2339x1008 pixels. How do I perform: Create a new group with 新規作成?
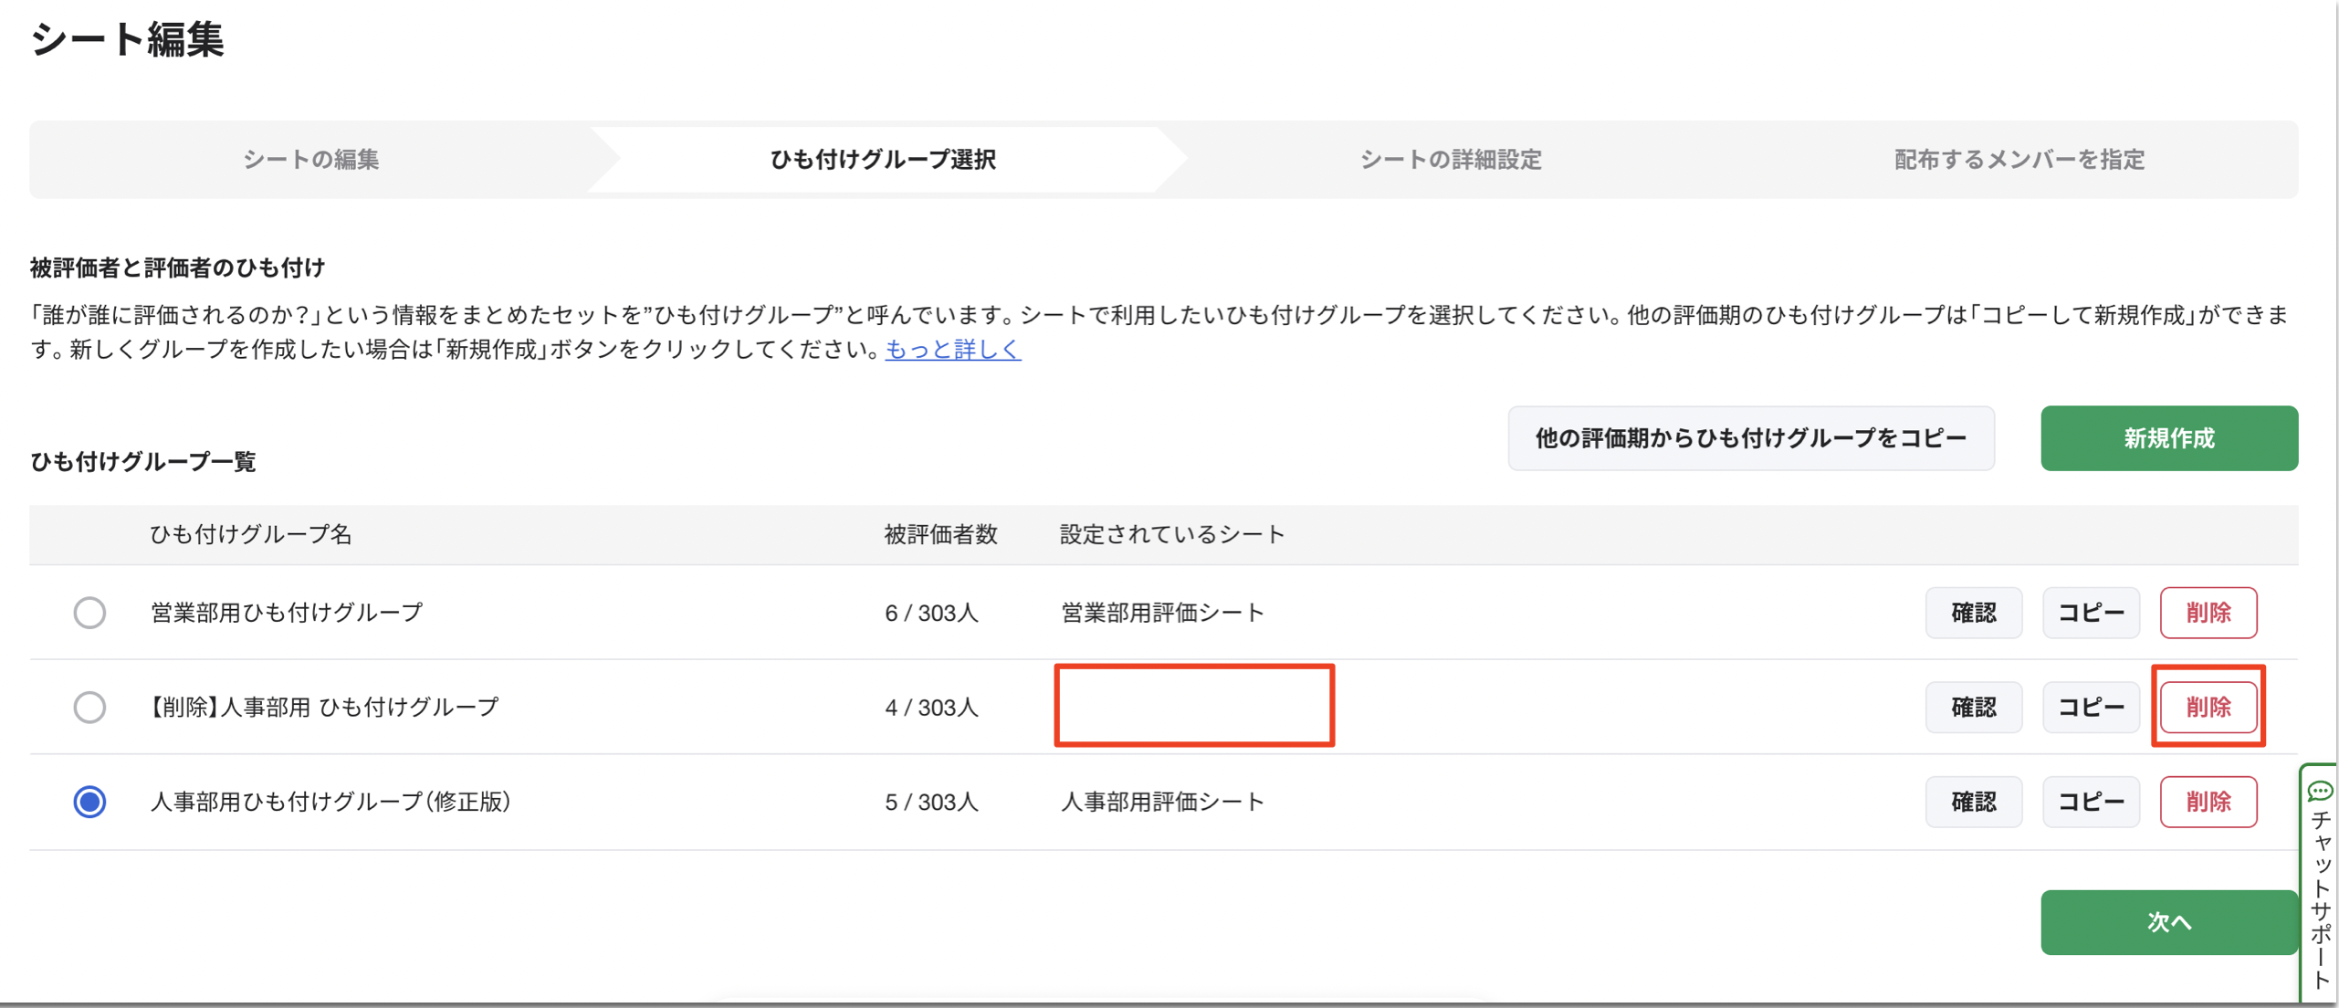click(2168, 438)
